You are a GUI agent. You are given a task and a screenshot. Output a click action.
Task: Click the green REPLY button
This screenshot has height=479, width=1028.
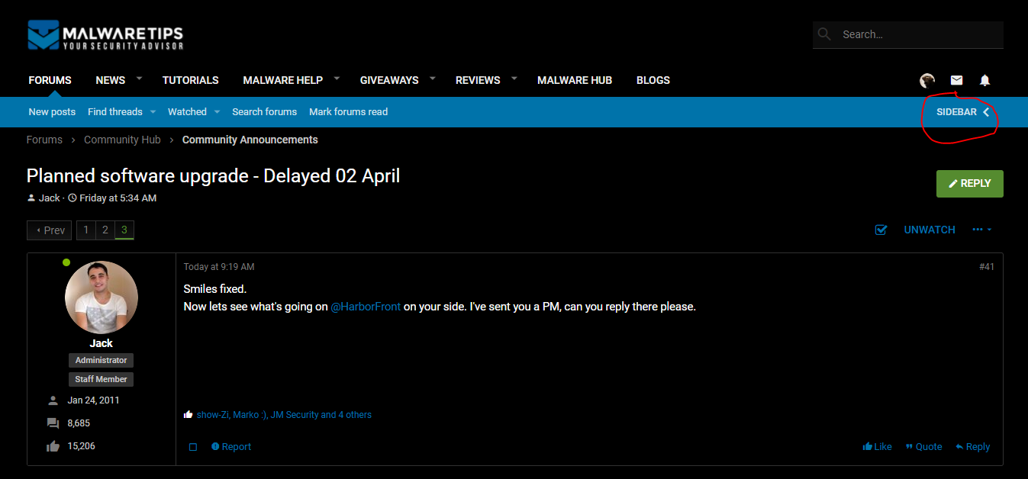coord(970,184)
